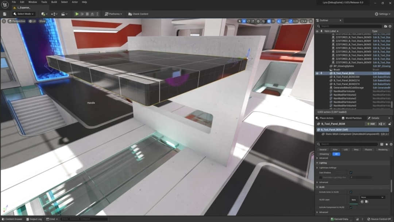Click the Check Content button

(138, 14)
